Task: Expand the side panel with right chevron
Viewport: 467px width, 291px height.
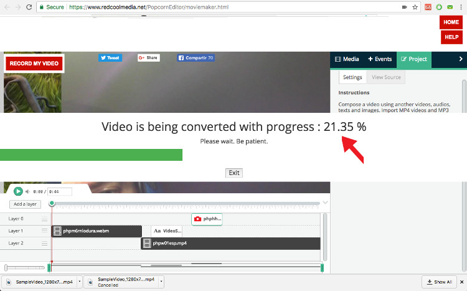Action: (460, 59)
